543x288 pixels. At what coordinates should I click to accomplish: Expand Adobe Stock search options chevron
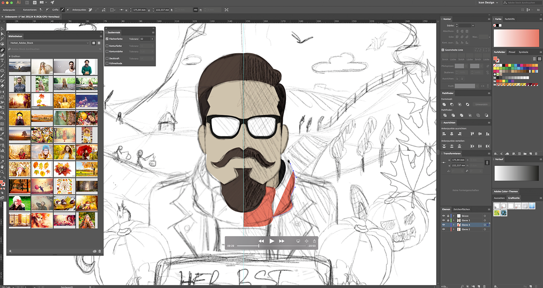tap(100, 49)
